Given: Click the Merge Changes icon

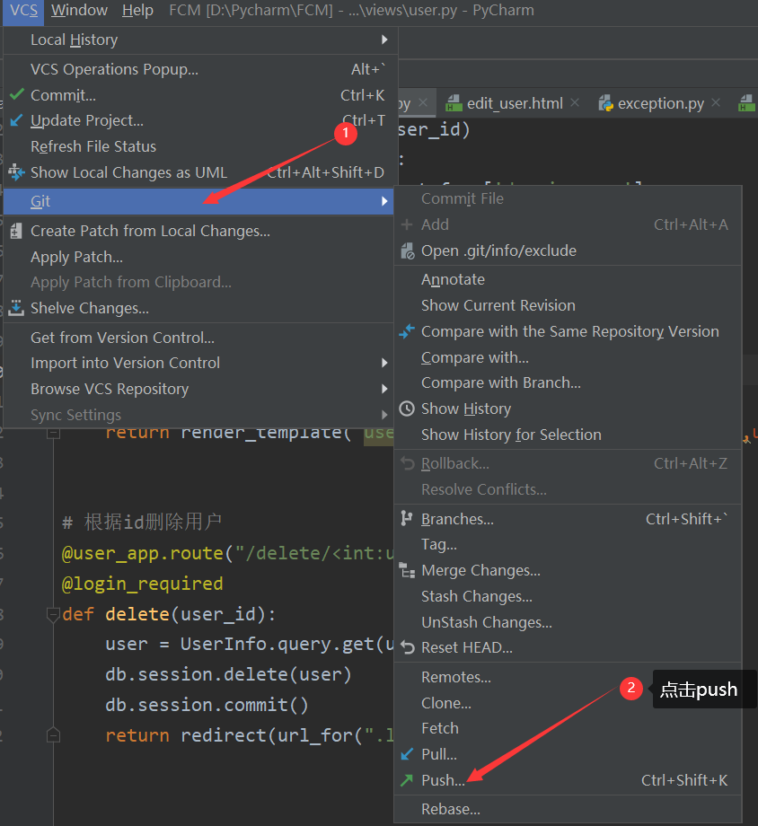Looking at the screenshot, I should (407, 570).
